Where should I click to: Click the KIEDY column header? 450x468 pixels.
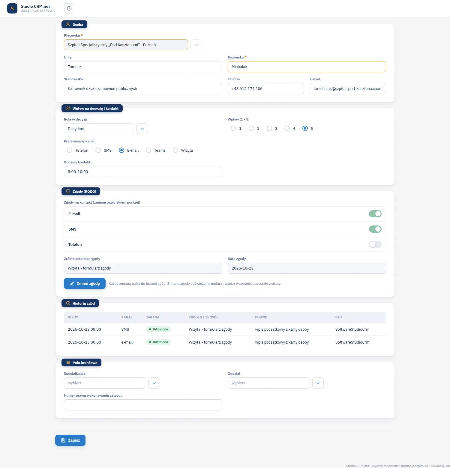(x=73, y=317)
